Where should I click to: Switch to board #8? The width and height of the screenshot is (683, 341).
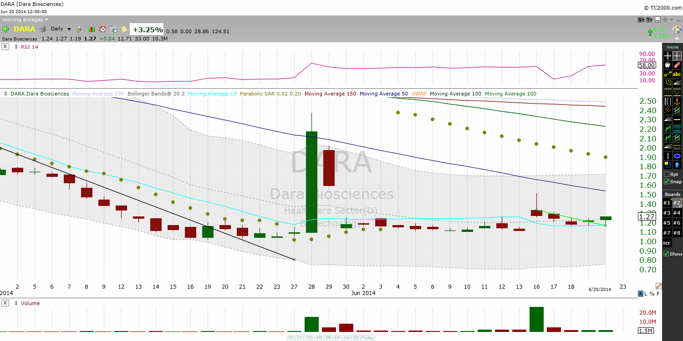677,233
